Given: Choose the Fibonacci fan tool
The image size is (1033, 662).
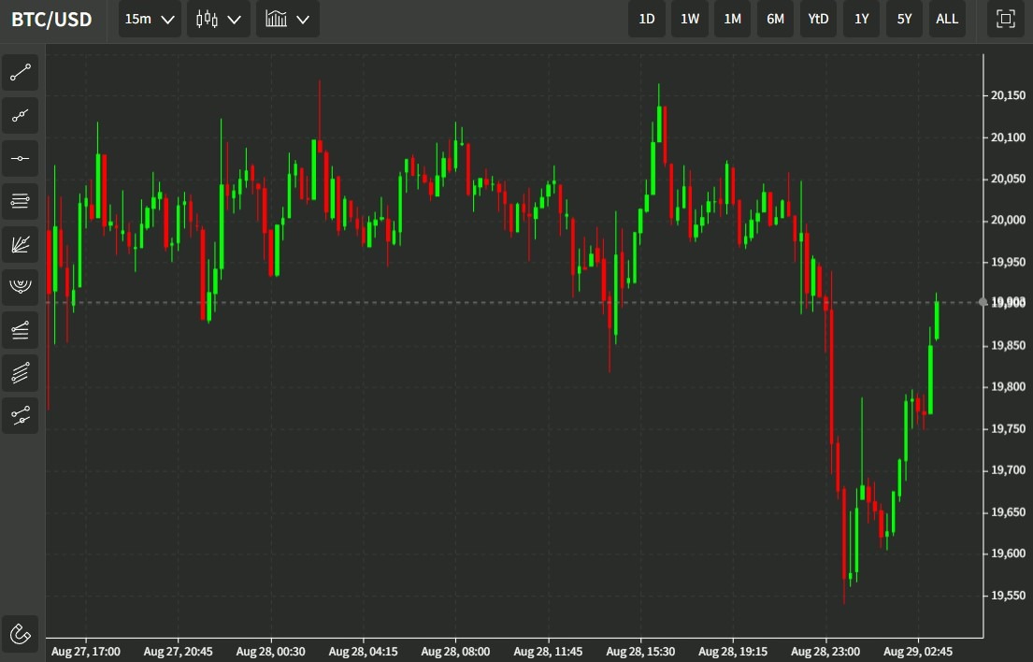Looking at the screenshot, I should (21, 244).
